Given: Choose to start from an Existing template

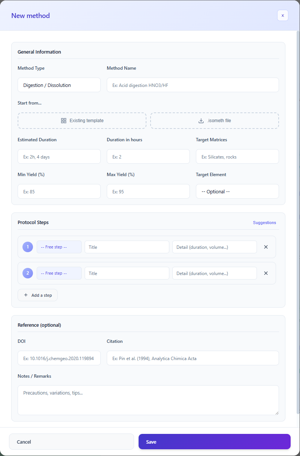Looking at the screenshot, I should click(x=82, y=120).
